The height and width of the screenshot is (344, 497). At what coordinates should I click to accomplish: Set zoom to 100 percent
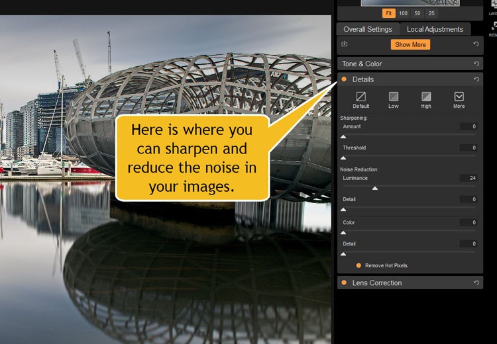pos(403,13)
